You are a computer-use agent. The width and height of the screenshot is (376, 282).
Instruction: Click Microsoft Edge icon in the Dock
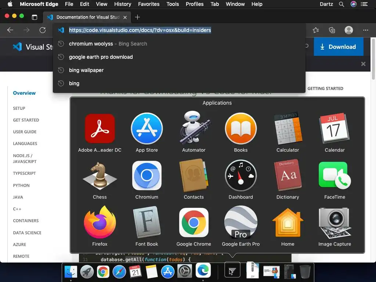tap(203, 270)
